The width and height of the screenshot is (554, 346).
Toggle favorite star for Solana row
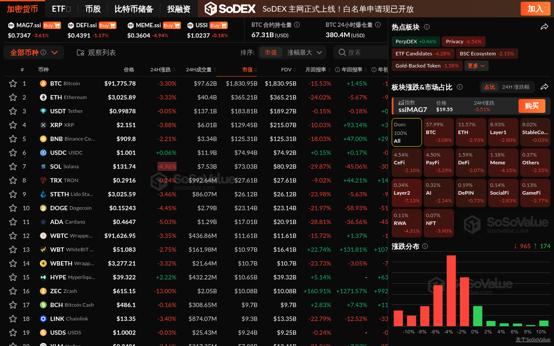(x=13, y=167)
